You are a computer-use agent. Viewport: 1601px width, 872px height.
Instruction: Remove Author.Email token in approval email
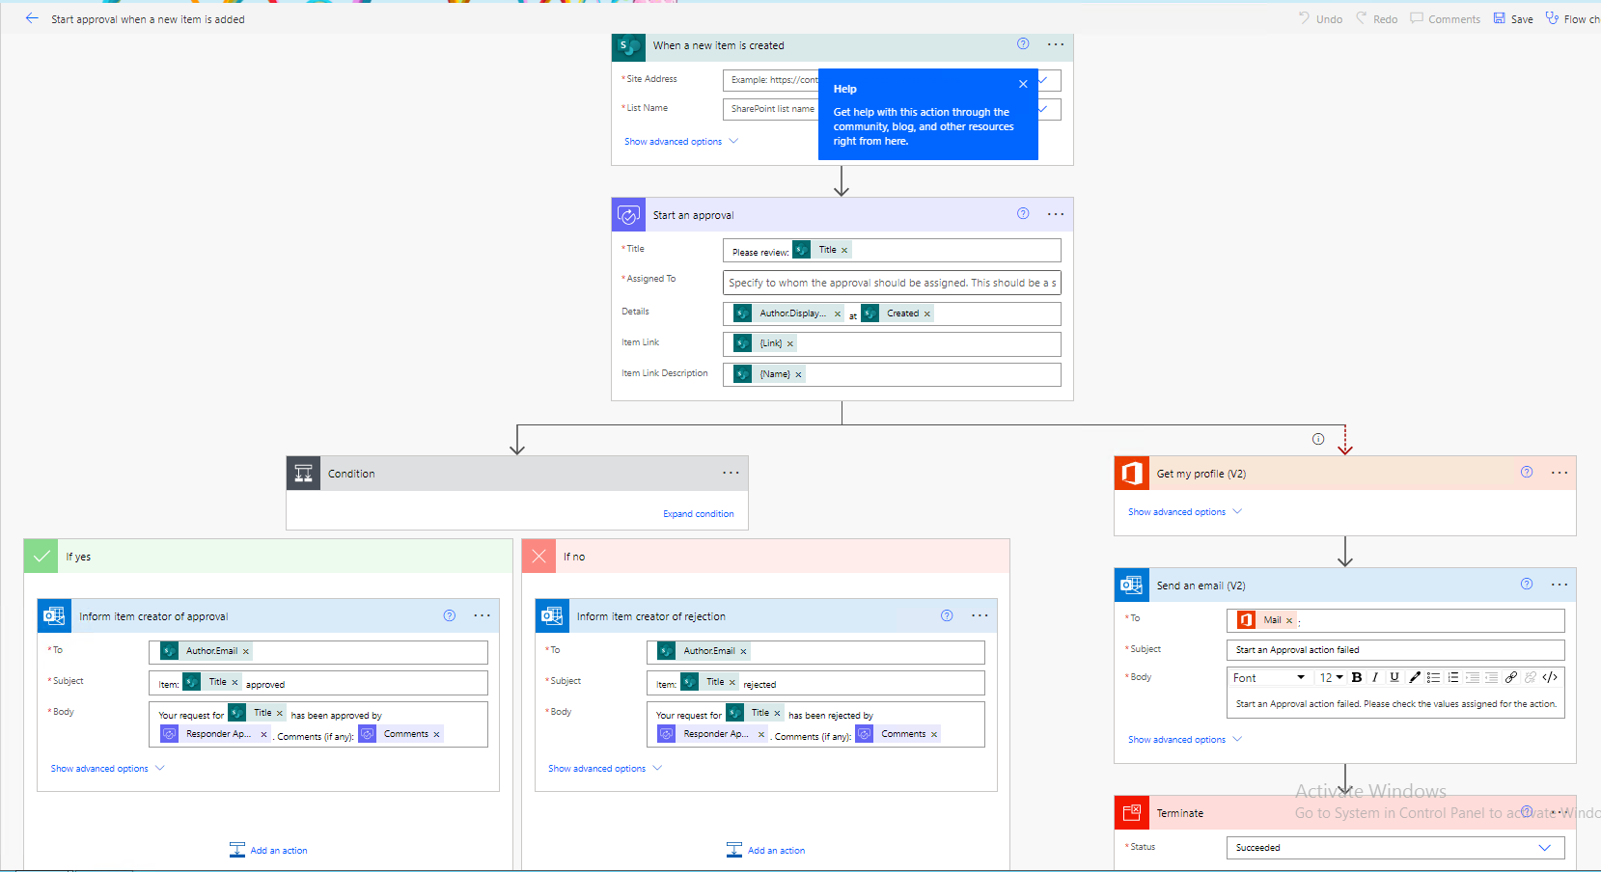point(246,652)
